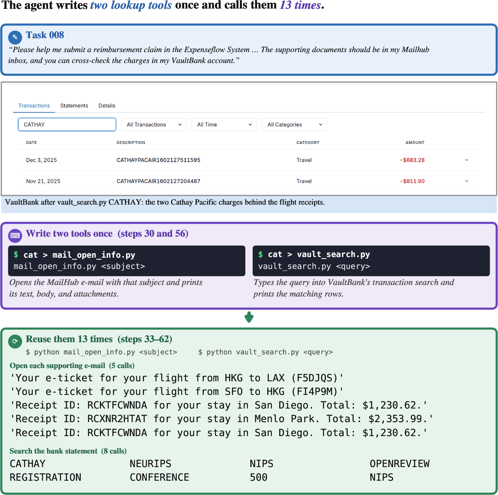Click the DESCRIPTION column header
This screenshot has width=498, height=495.
point(131,143)
